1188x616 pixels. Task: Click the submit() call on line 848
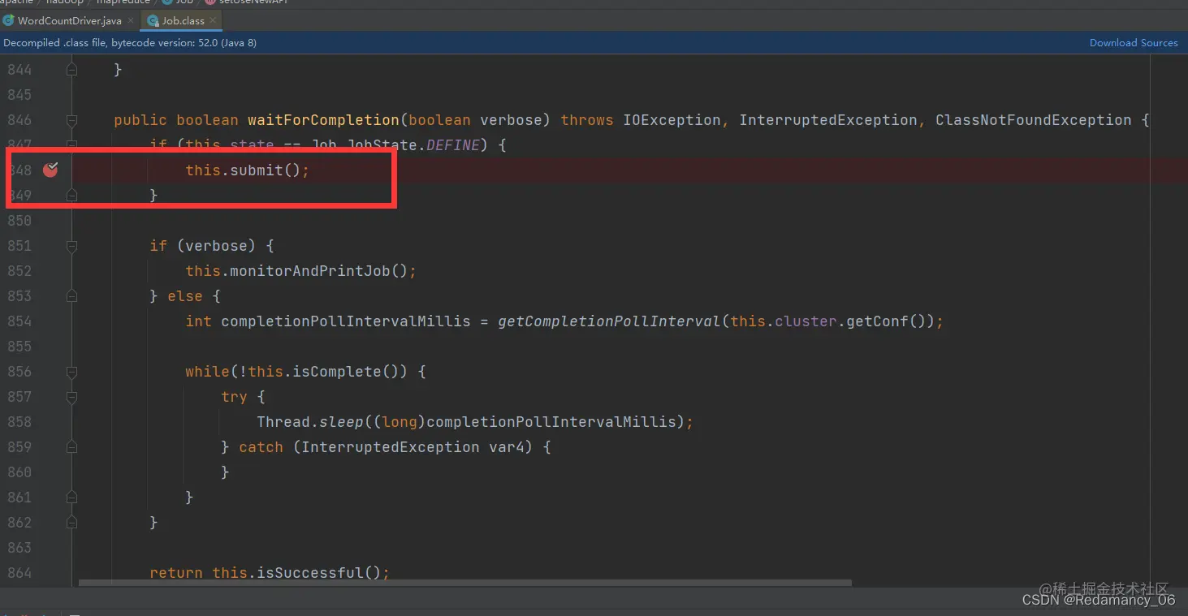point(266,170)
